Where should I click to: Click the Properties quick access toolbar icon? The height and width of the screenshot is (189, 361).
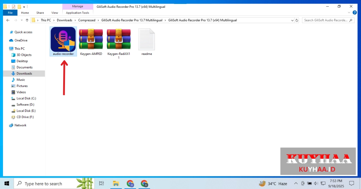click(13, 6)
